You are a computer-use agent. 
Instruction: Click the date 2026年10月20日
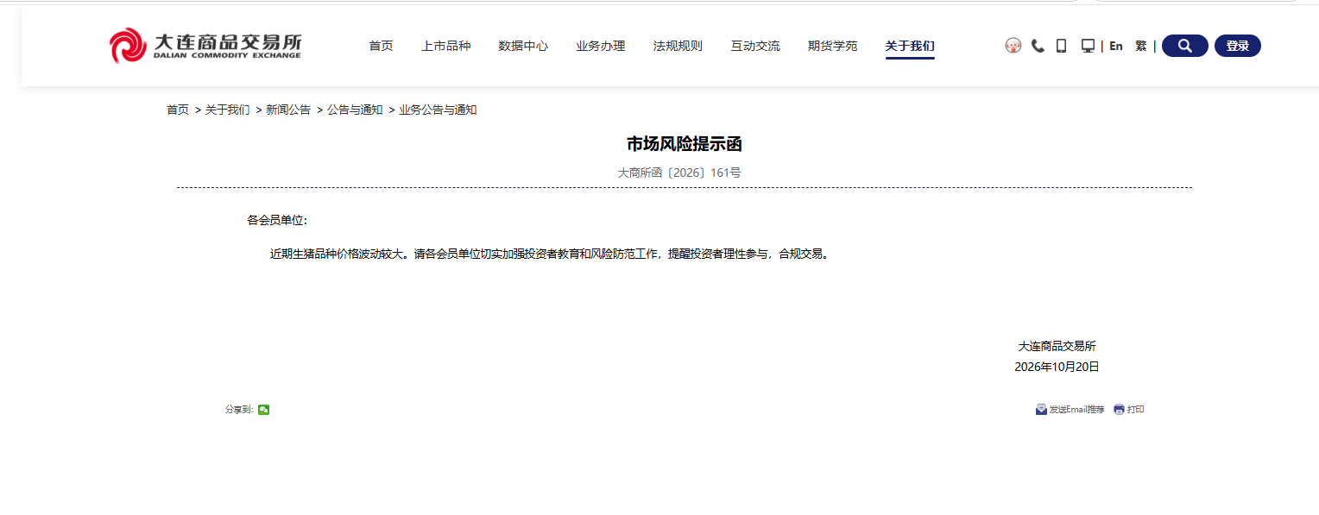pyautogui.click(x=1057, y=367)
